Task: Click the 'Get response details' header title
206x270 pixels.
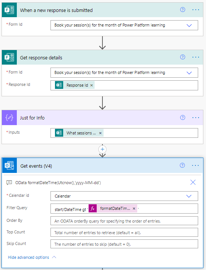Action: (41, 58)
